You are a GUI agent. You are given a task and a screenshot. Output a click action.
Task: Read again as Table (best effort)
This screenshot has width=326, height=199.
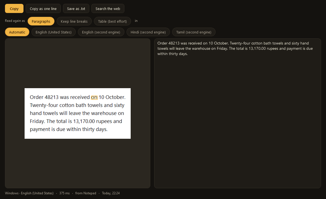coord(112,21)
